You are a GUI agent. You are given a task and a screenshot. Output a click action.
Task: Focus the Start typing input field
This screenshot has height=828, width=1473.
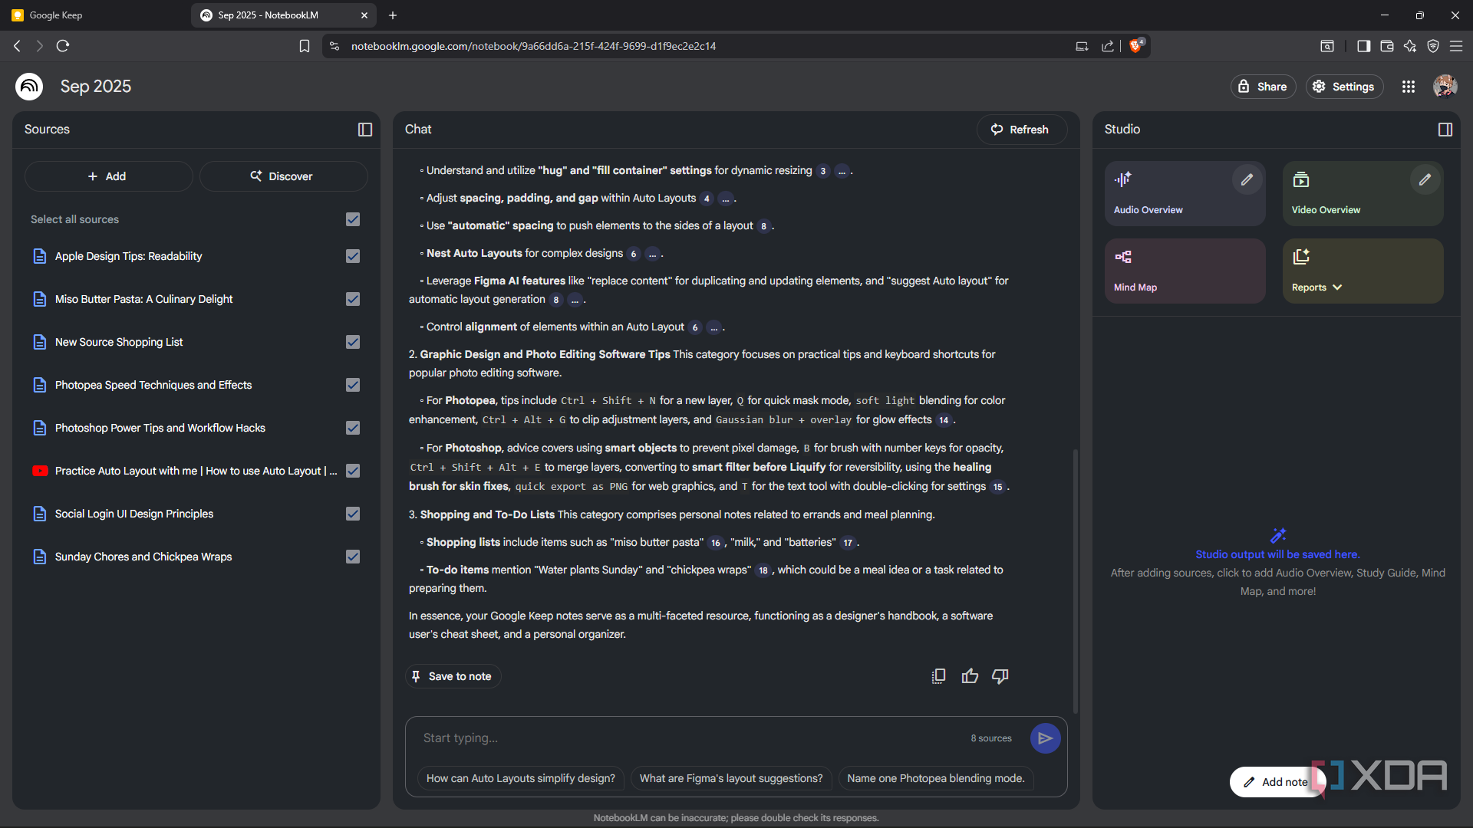tap(690, 738)
